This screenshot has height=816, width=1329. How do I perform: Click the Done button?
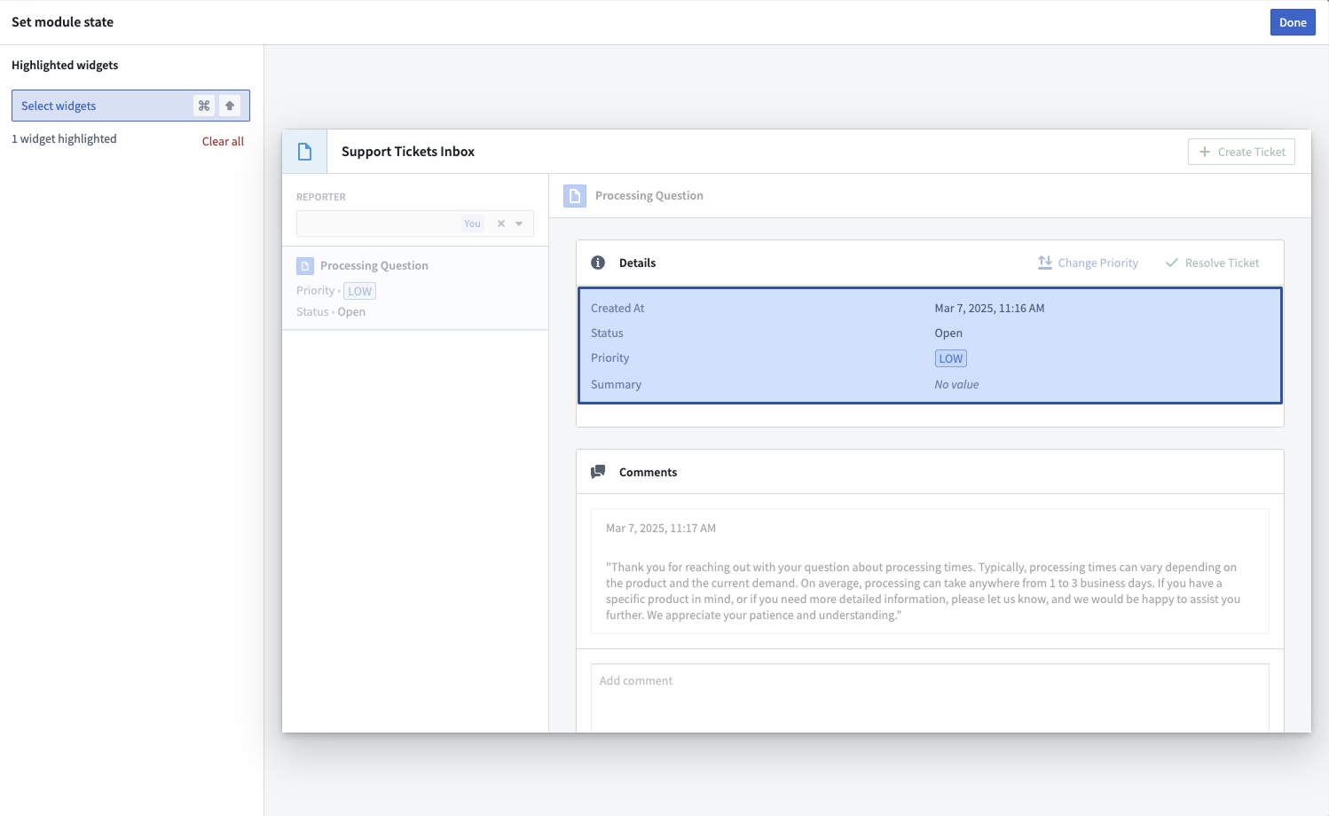(1292, 22)
